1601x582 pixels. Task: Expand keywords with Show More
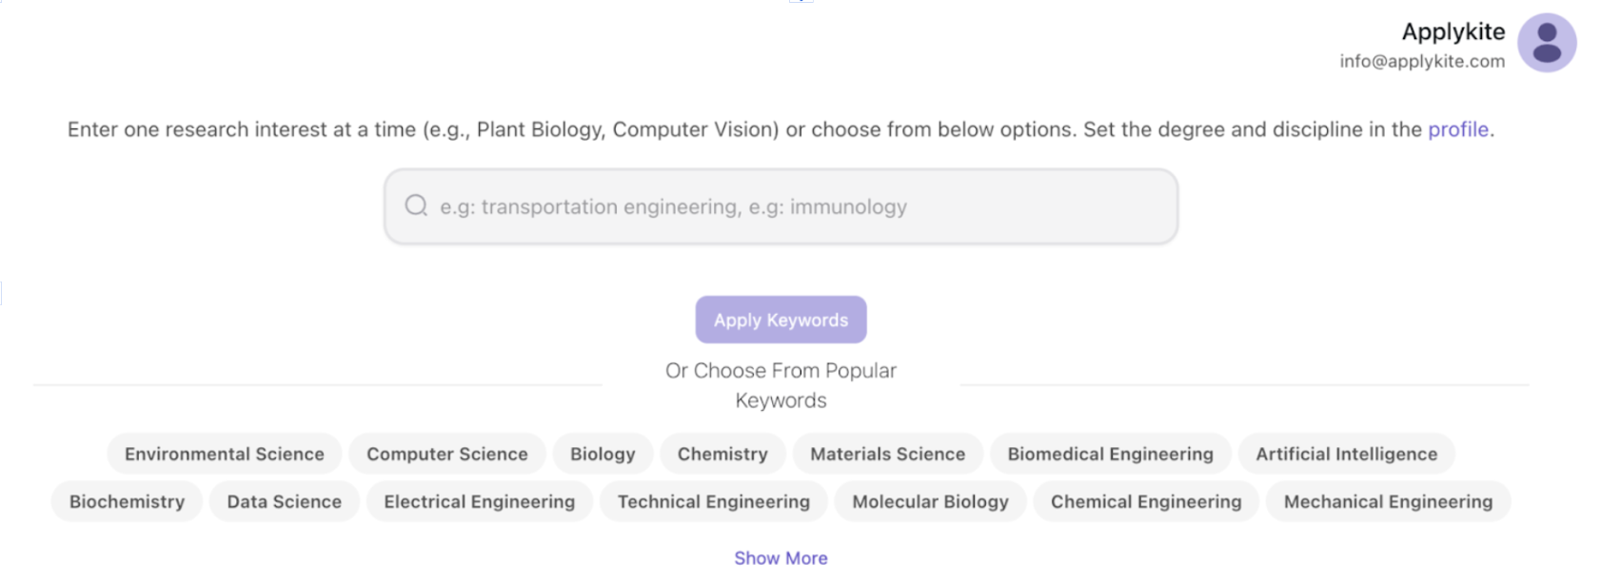[781, 558]
